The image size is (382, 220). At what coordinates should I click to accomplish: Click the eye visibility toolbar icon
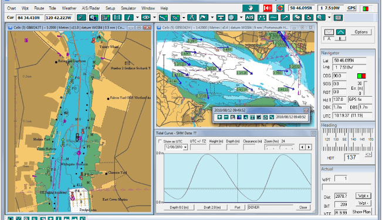[x=146, y=18]
